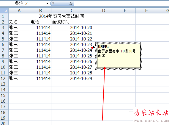
Task: Click the comment box top-right corner handle
Action: (x=141, y=43)
